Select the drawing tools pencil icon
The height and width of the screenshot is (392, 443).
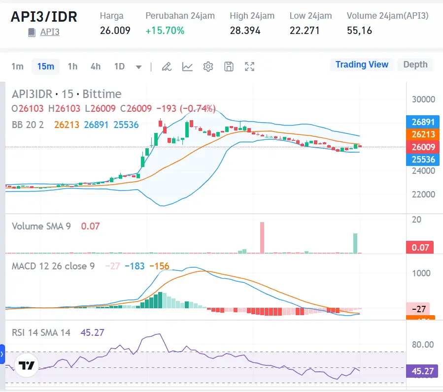click(167, 66)
